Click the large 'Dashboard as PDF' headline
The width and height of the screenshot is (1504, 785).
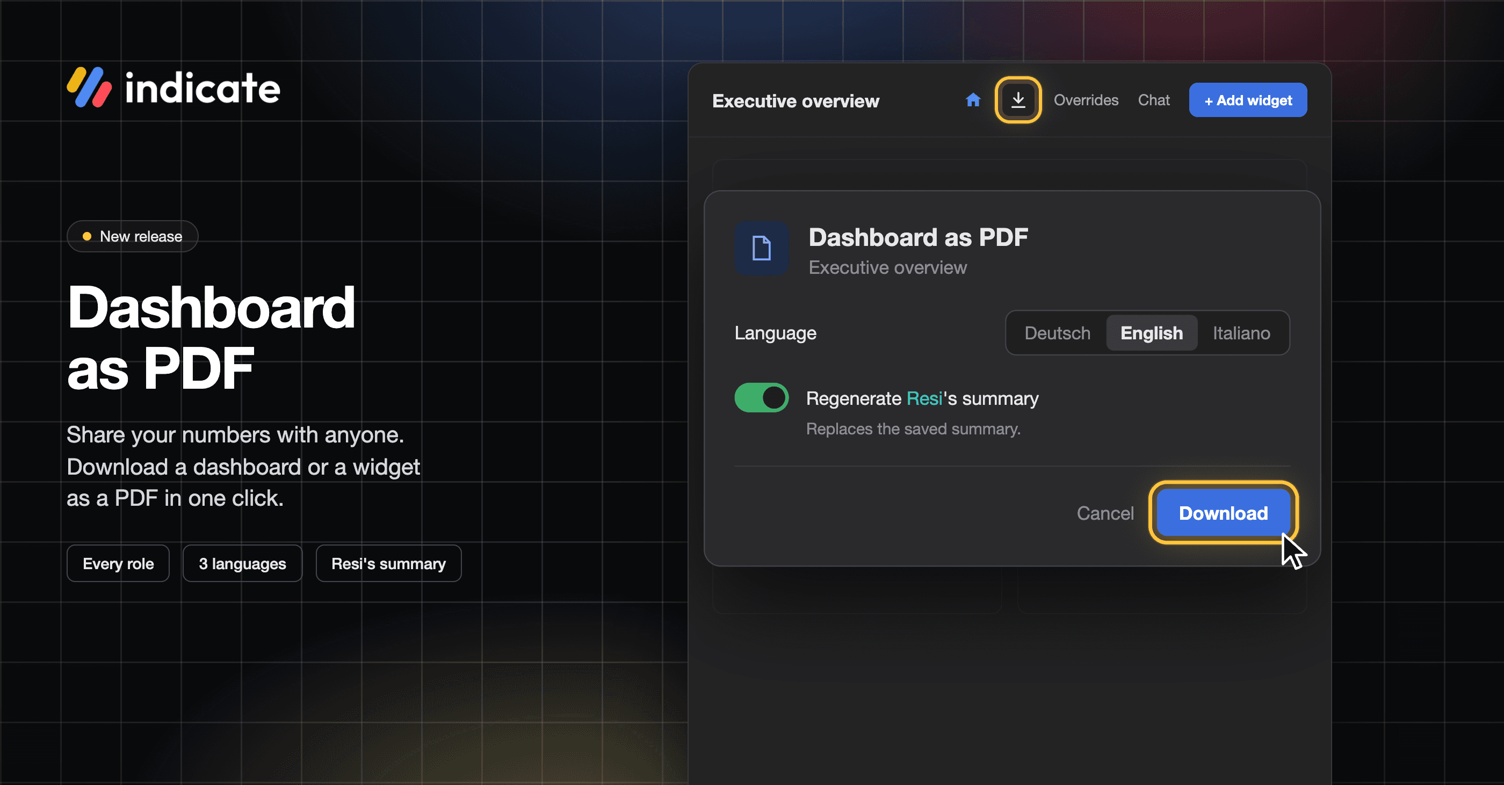[211, 337]
